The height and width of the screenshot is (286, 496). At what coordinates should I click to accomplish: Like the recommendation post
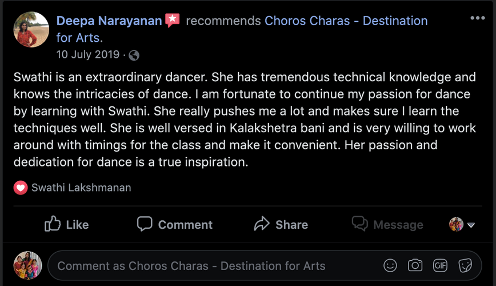click(x=67, y=224)
